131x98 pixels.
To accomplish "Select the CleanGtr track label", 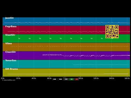I will tap(10, 52).
